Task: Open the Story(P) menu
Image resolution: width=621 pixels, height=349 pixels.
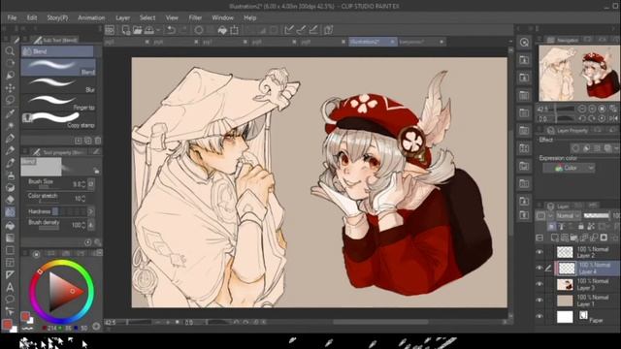Action: (x=57, y=17)
